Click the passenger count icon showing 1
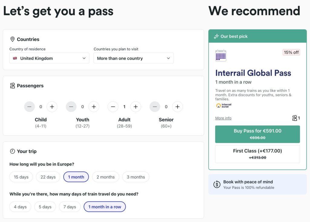 (x=295, y=118)
